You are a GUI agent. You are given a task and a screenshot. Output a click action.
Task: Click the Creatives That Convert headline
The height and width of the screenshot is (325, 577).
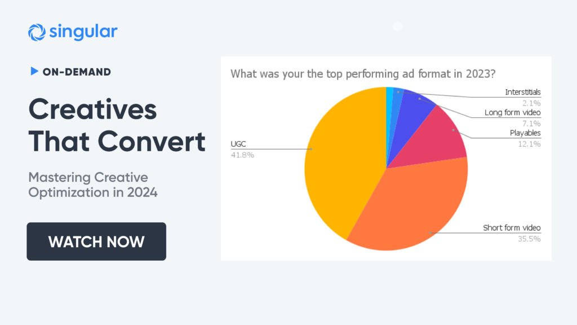click(117, 125)
